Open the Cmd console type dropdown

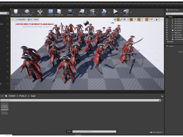point(69,131)
